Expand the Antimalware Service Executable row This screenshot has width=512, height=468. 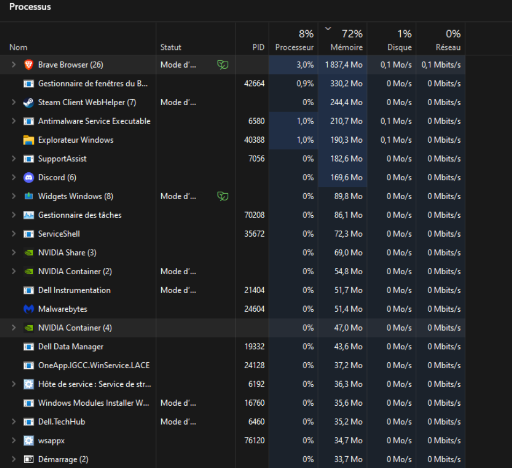pos(13,121)
